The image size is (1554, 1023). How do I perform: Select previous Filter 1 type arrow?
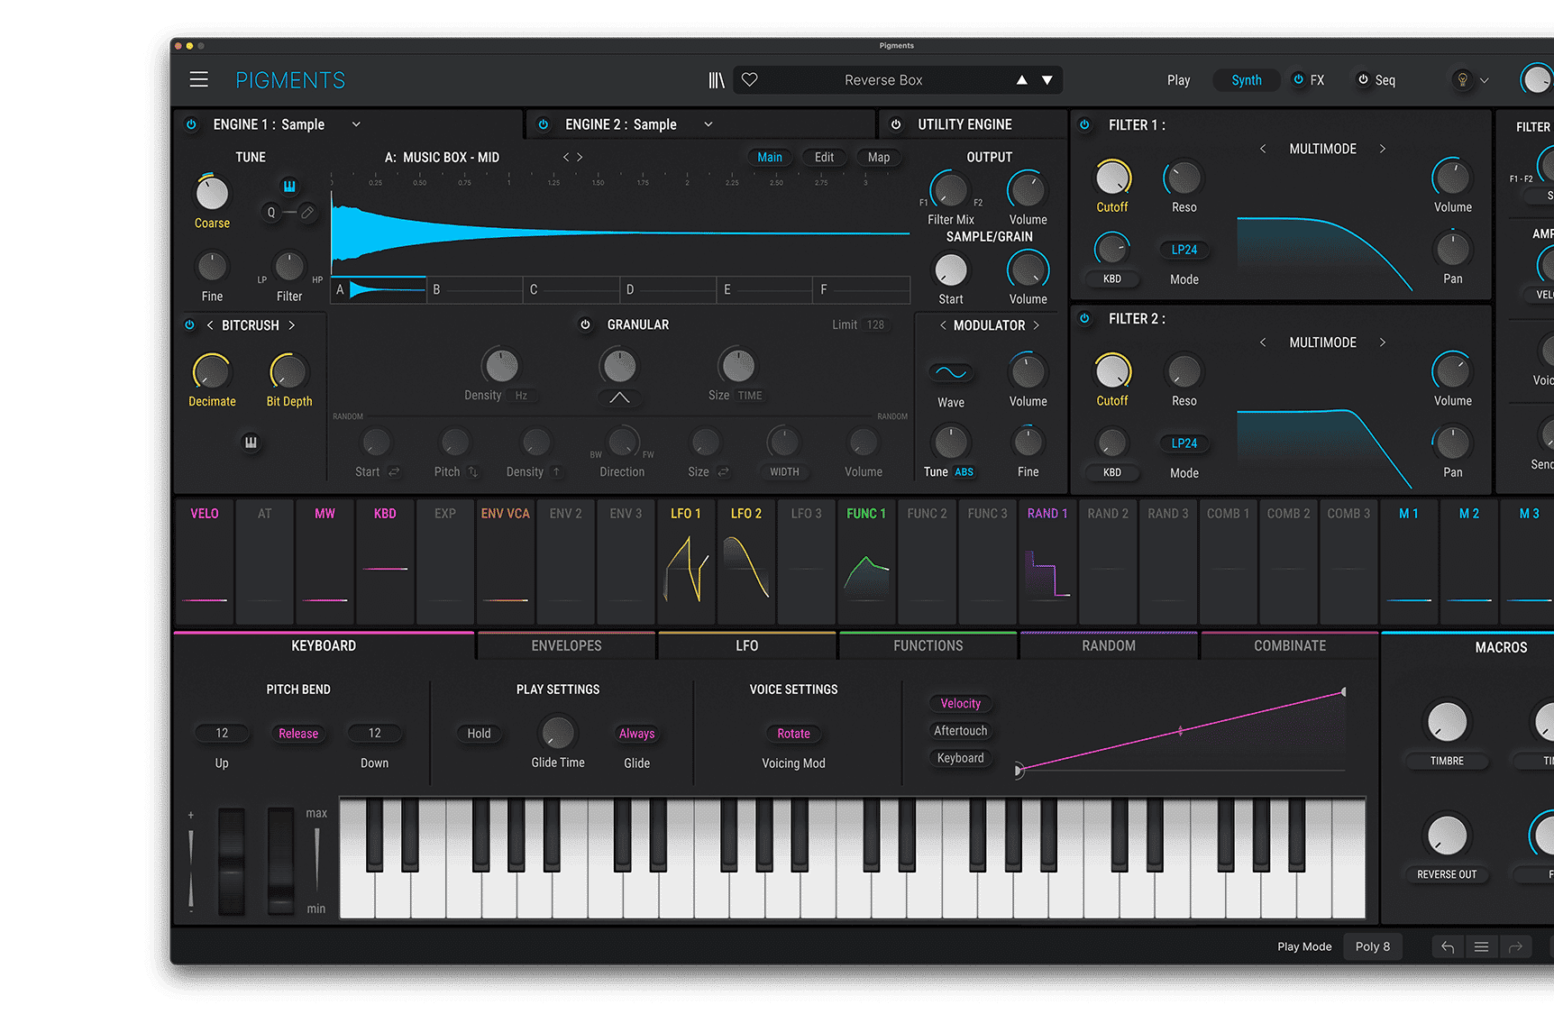click(x=1263, y=149)
